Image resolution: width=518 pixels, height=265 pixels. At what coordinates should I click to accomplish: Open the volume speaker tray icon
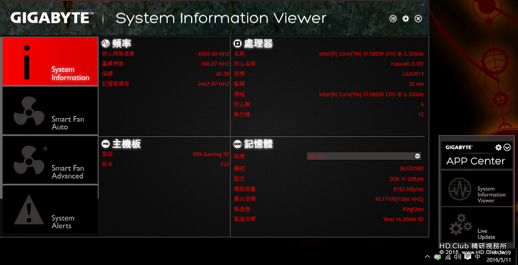457,256
